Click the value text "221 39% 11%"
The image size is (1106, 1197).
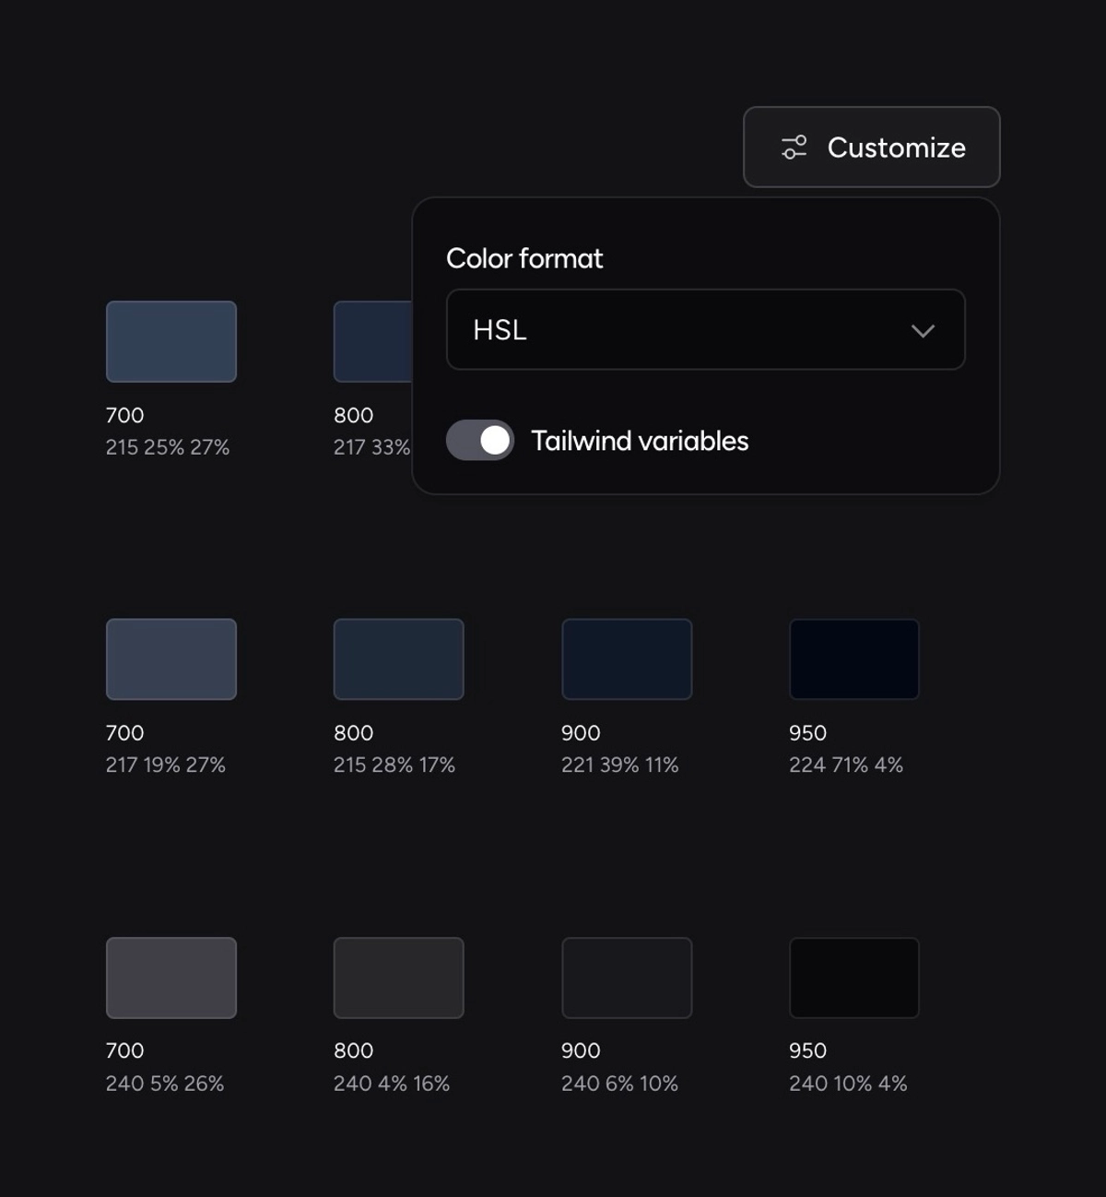point(620,764)
